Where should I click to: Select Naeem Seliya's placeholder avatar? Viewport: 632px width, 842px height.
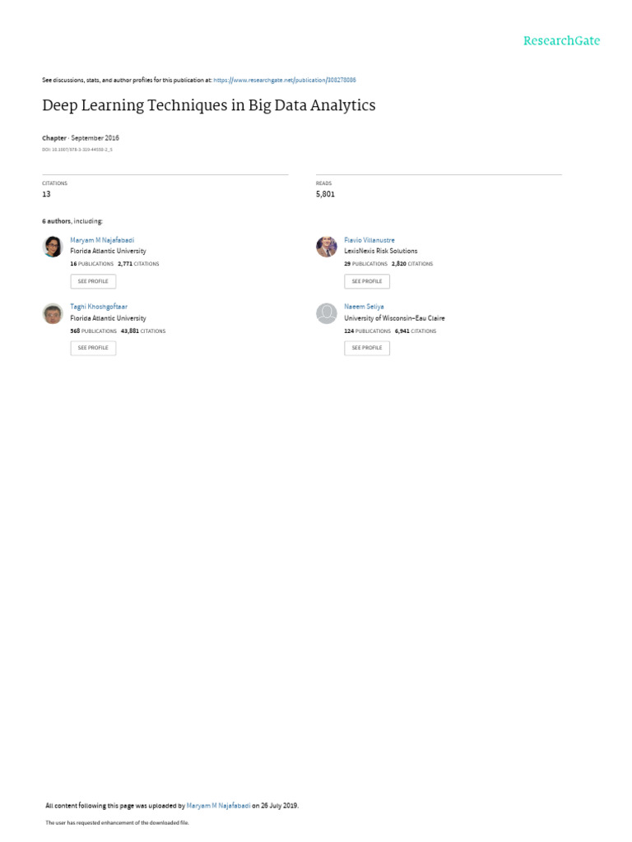click(327, 313)
